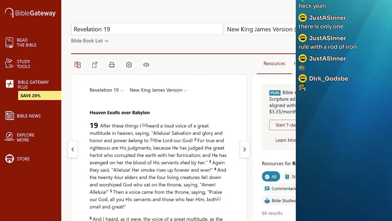Click the Explore More compass icon
The height and width of the screenshot is (221, 392).
(x=9, y=137)
